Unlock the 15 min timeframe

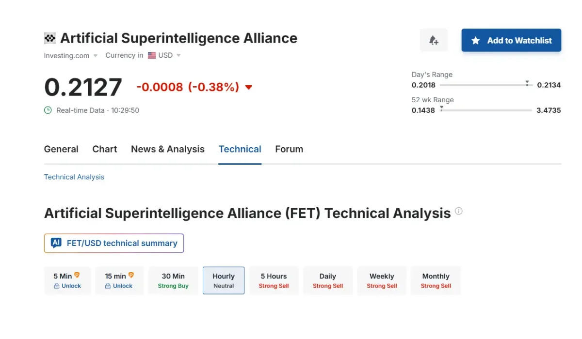click(119, 286)
